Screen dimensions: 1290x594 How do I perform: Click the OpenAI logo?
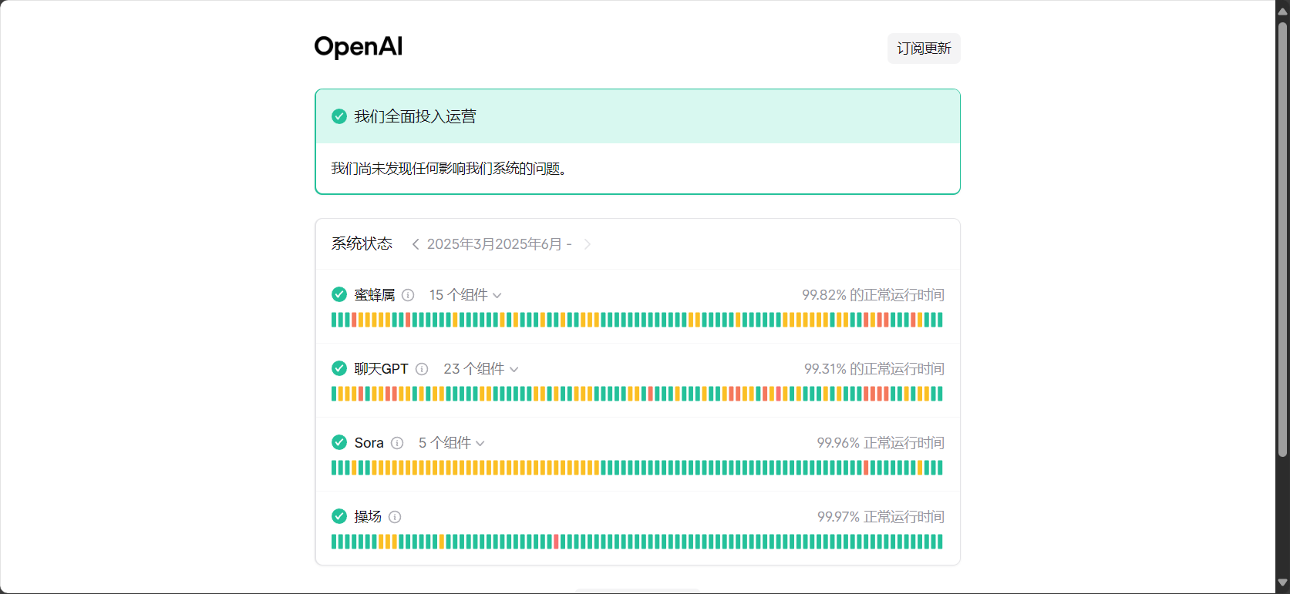click(x=359, y=47)
